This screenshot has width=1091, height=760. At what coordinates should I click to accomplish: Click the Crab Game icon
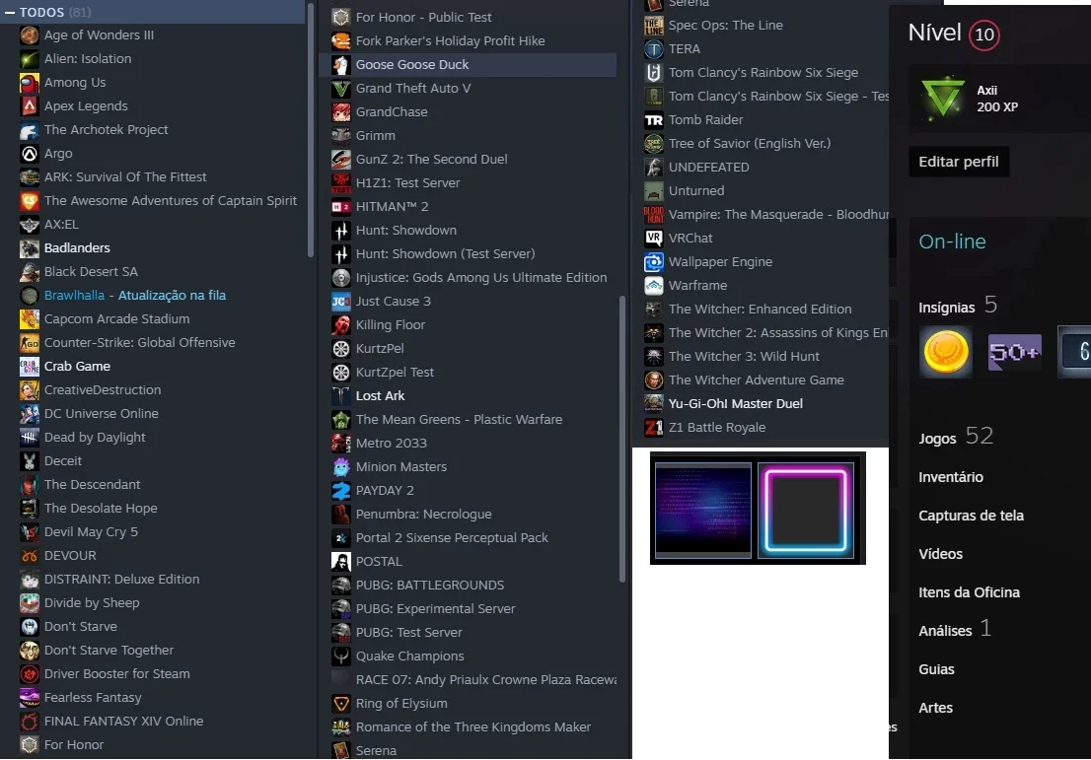click(30, 367)
